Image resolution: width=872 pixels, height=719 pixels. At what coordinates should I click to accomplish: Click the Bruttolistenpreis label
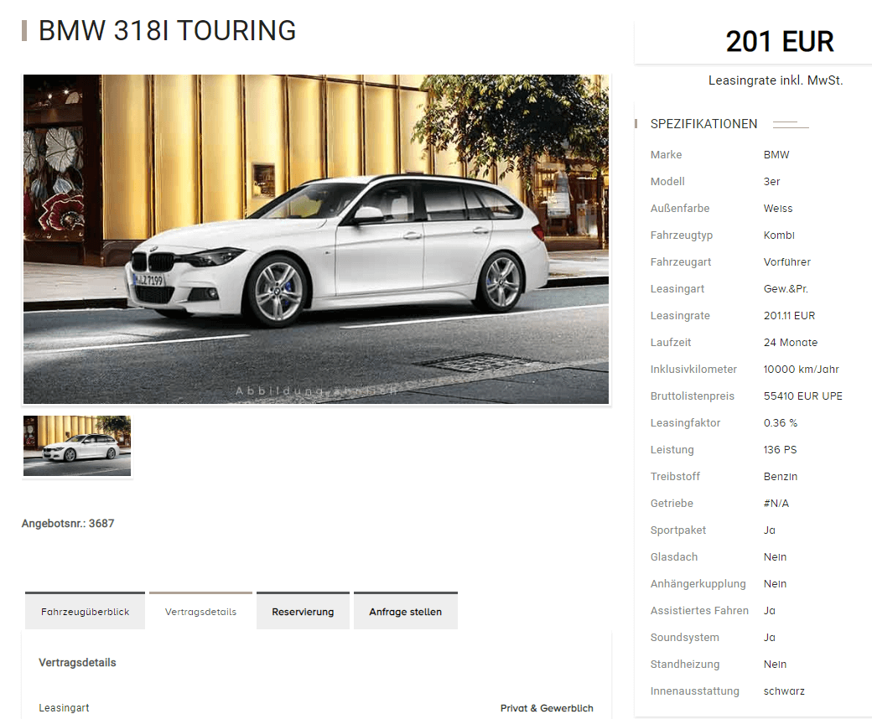pyautogui.click(x=693, y=396)
